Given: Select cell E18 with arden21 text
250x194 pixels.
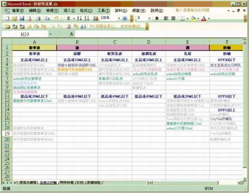Looking at the screenshot, I should (x=187, y=128).
